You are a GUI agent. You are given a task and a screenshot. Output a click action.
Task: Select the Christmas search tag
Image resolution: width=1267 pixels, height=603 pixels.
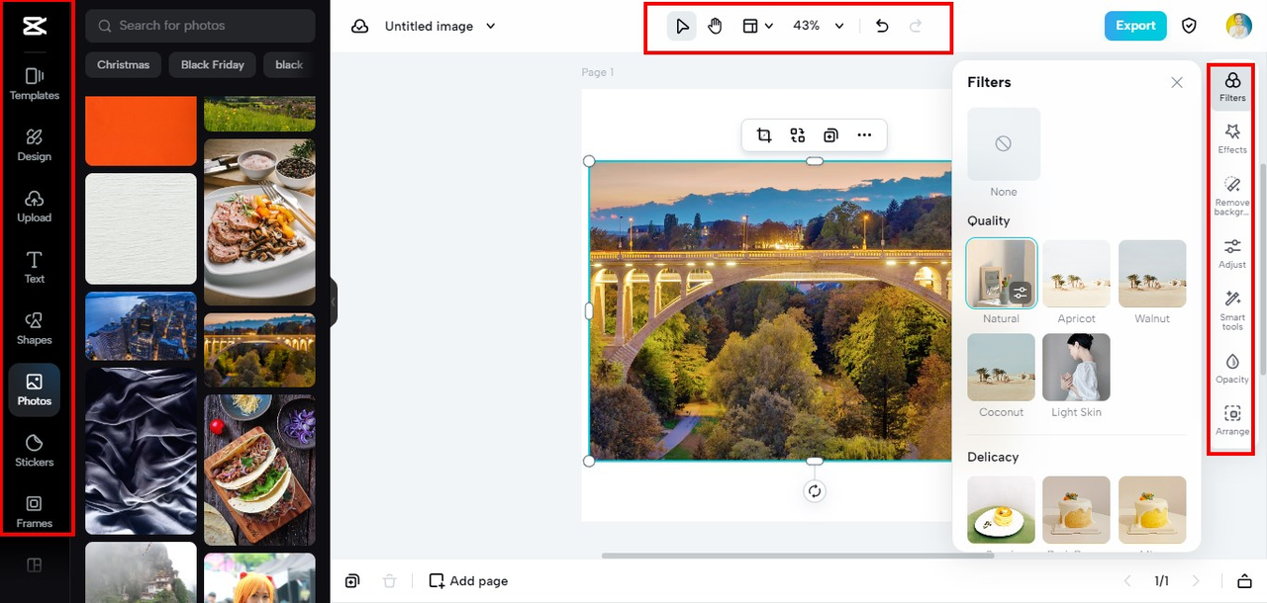point(124,65)
